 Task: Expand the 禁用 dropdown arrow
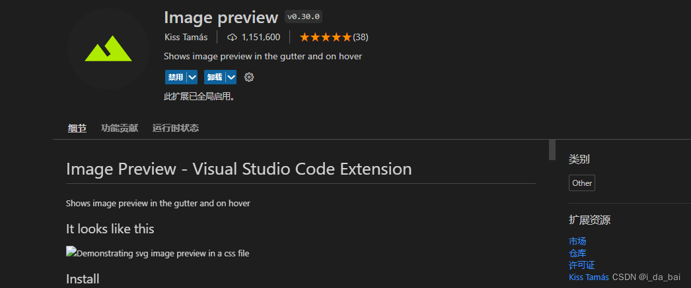192,77
